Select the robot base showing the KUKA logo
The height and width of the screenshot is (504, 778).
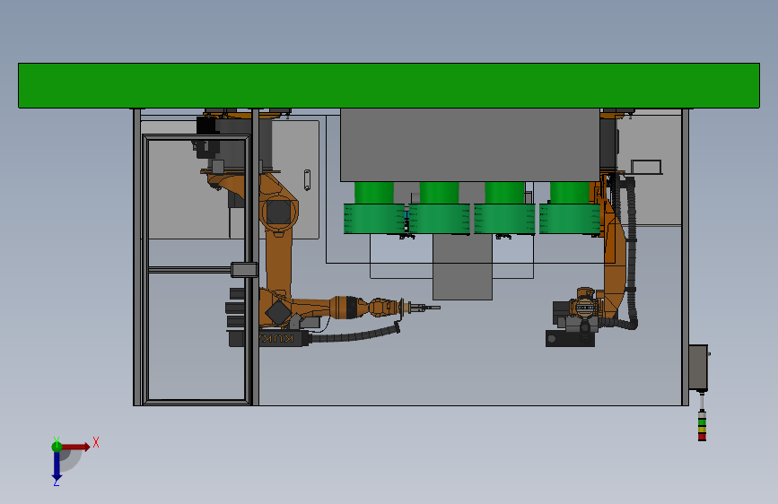click(x=270, y=338)
